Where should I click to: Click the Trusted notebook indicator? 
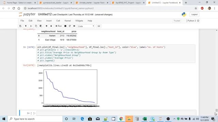click(177, 21)
